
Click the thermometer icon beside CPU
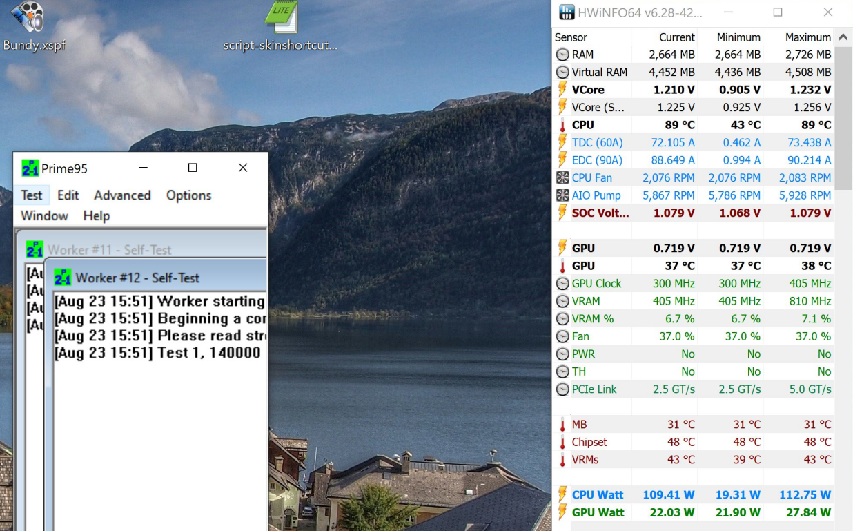563,125
